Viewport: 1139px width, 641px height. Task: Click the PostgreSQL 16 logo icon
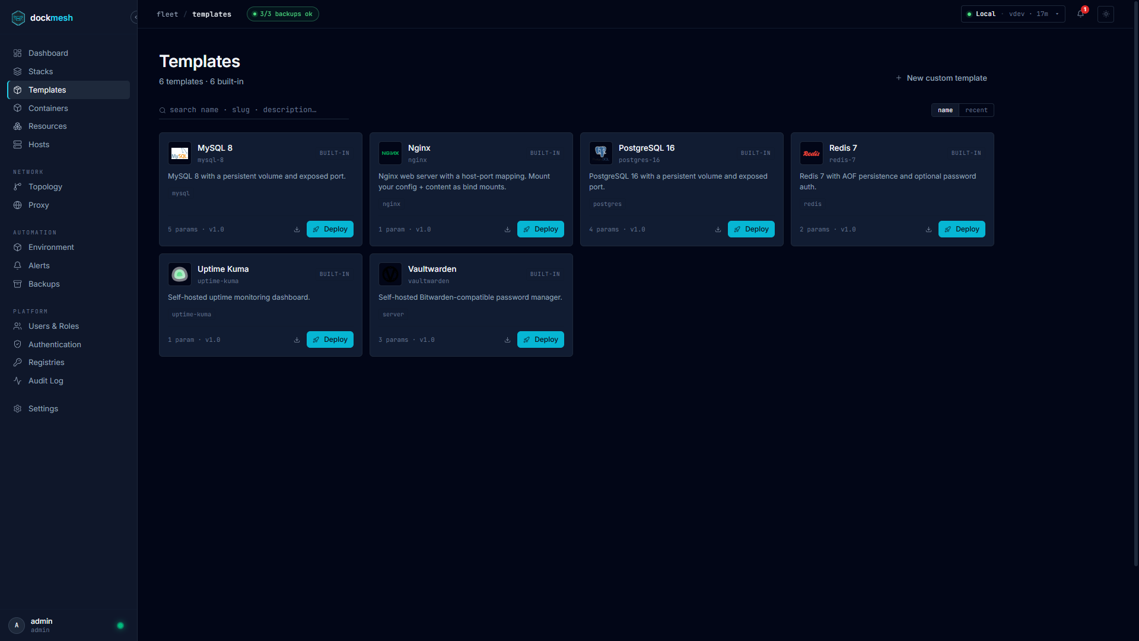[x=601, y=154]
